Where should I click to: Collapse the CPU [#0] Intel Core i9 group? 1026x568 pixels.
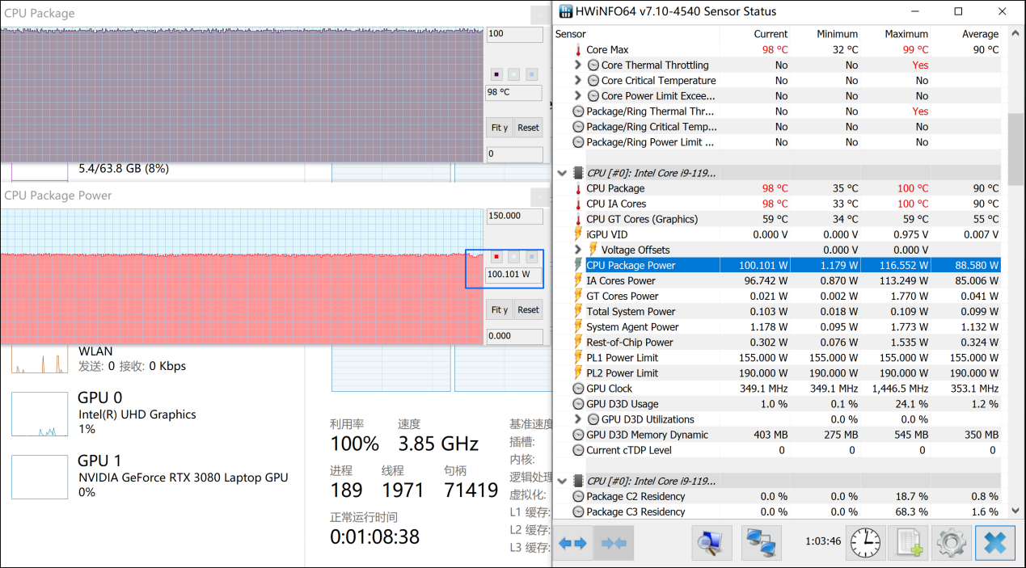(x=563, y=173)
